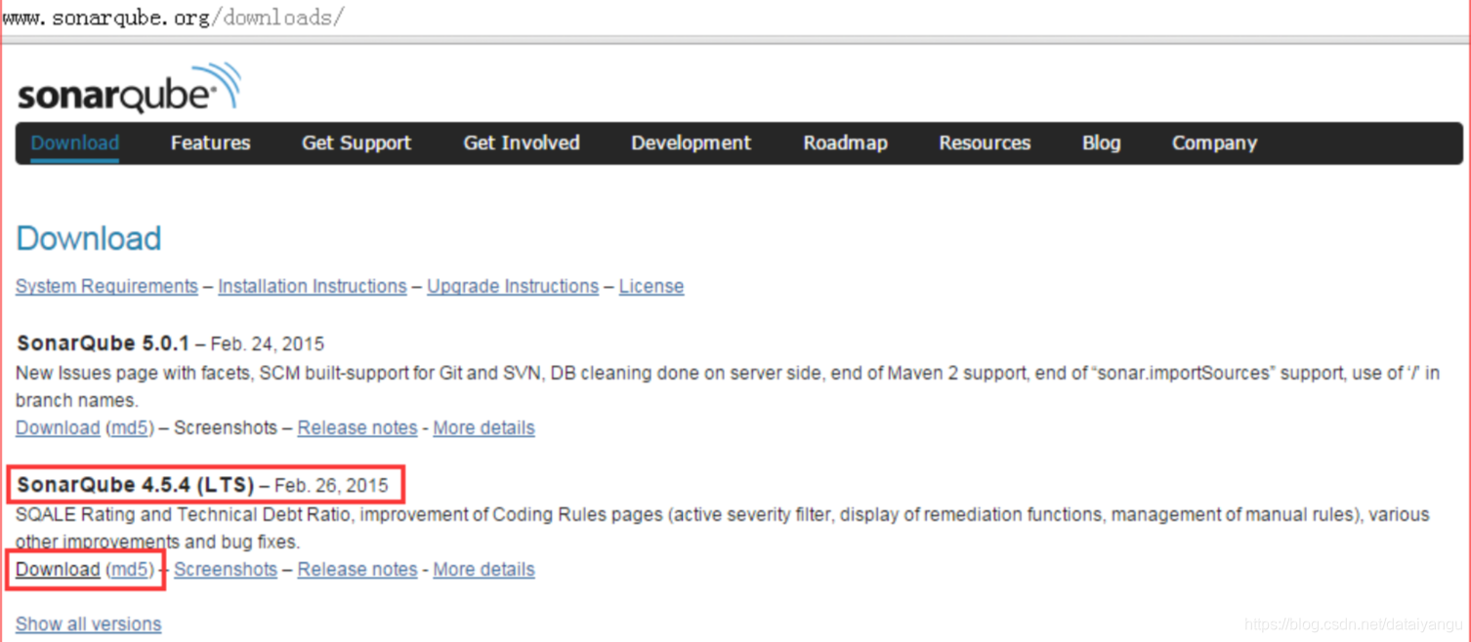Click the 'SQALE Rating and Technical Debt Ratio' description
Screen dimensions: 1471x642
pyautogui.click(x=723, y=528)
